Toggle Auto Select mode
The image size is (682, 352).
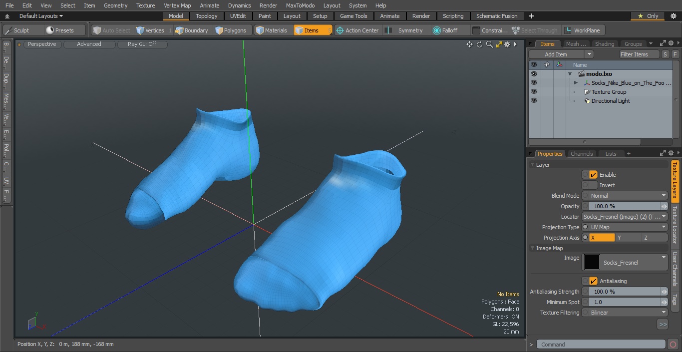point(112,30)
